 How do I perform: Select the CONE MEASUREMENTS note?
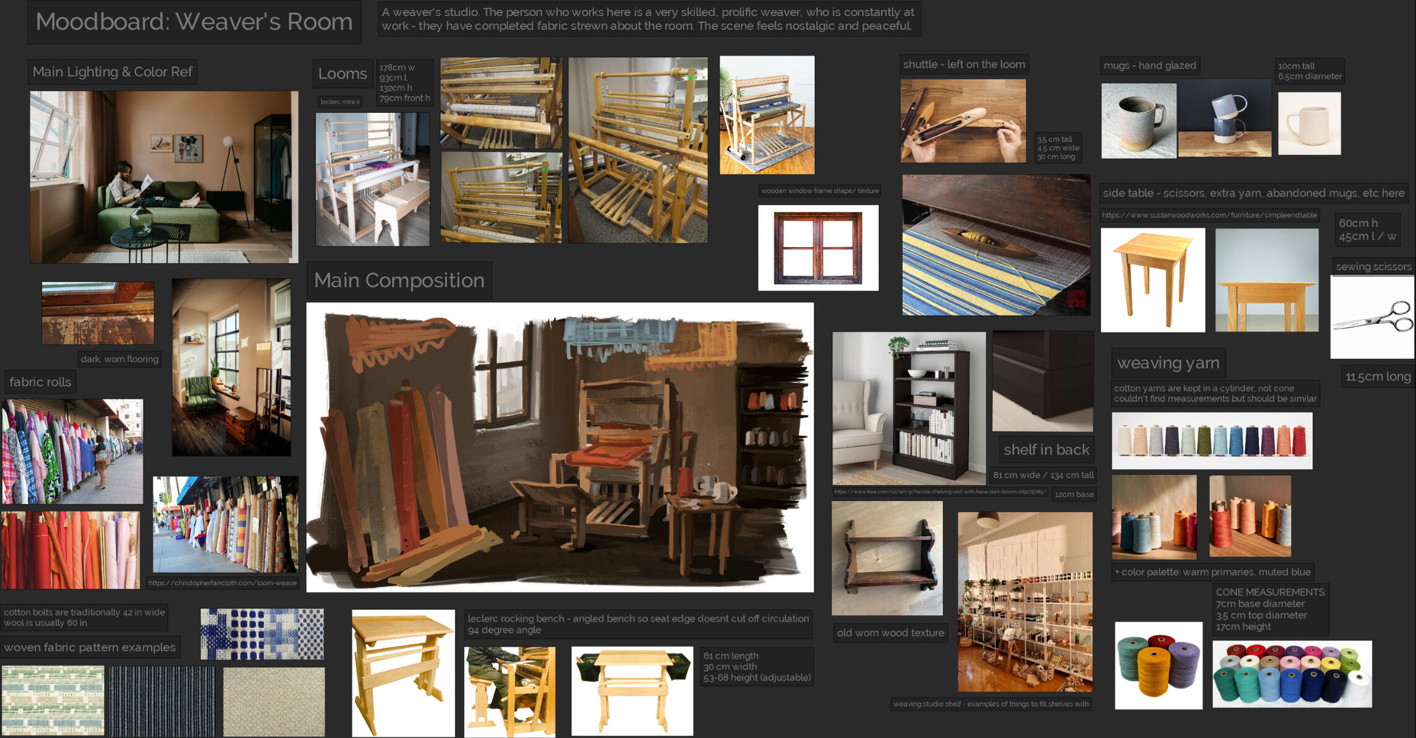[1270, 610]
